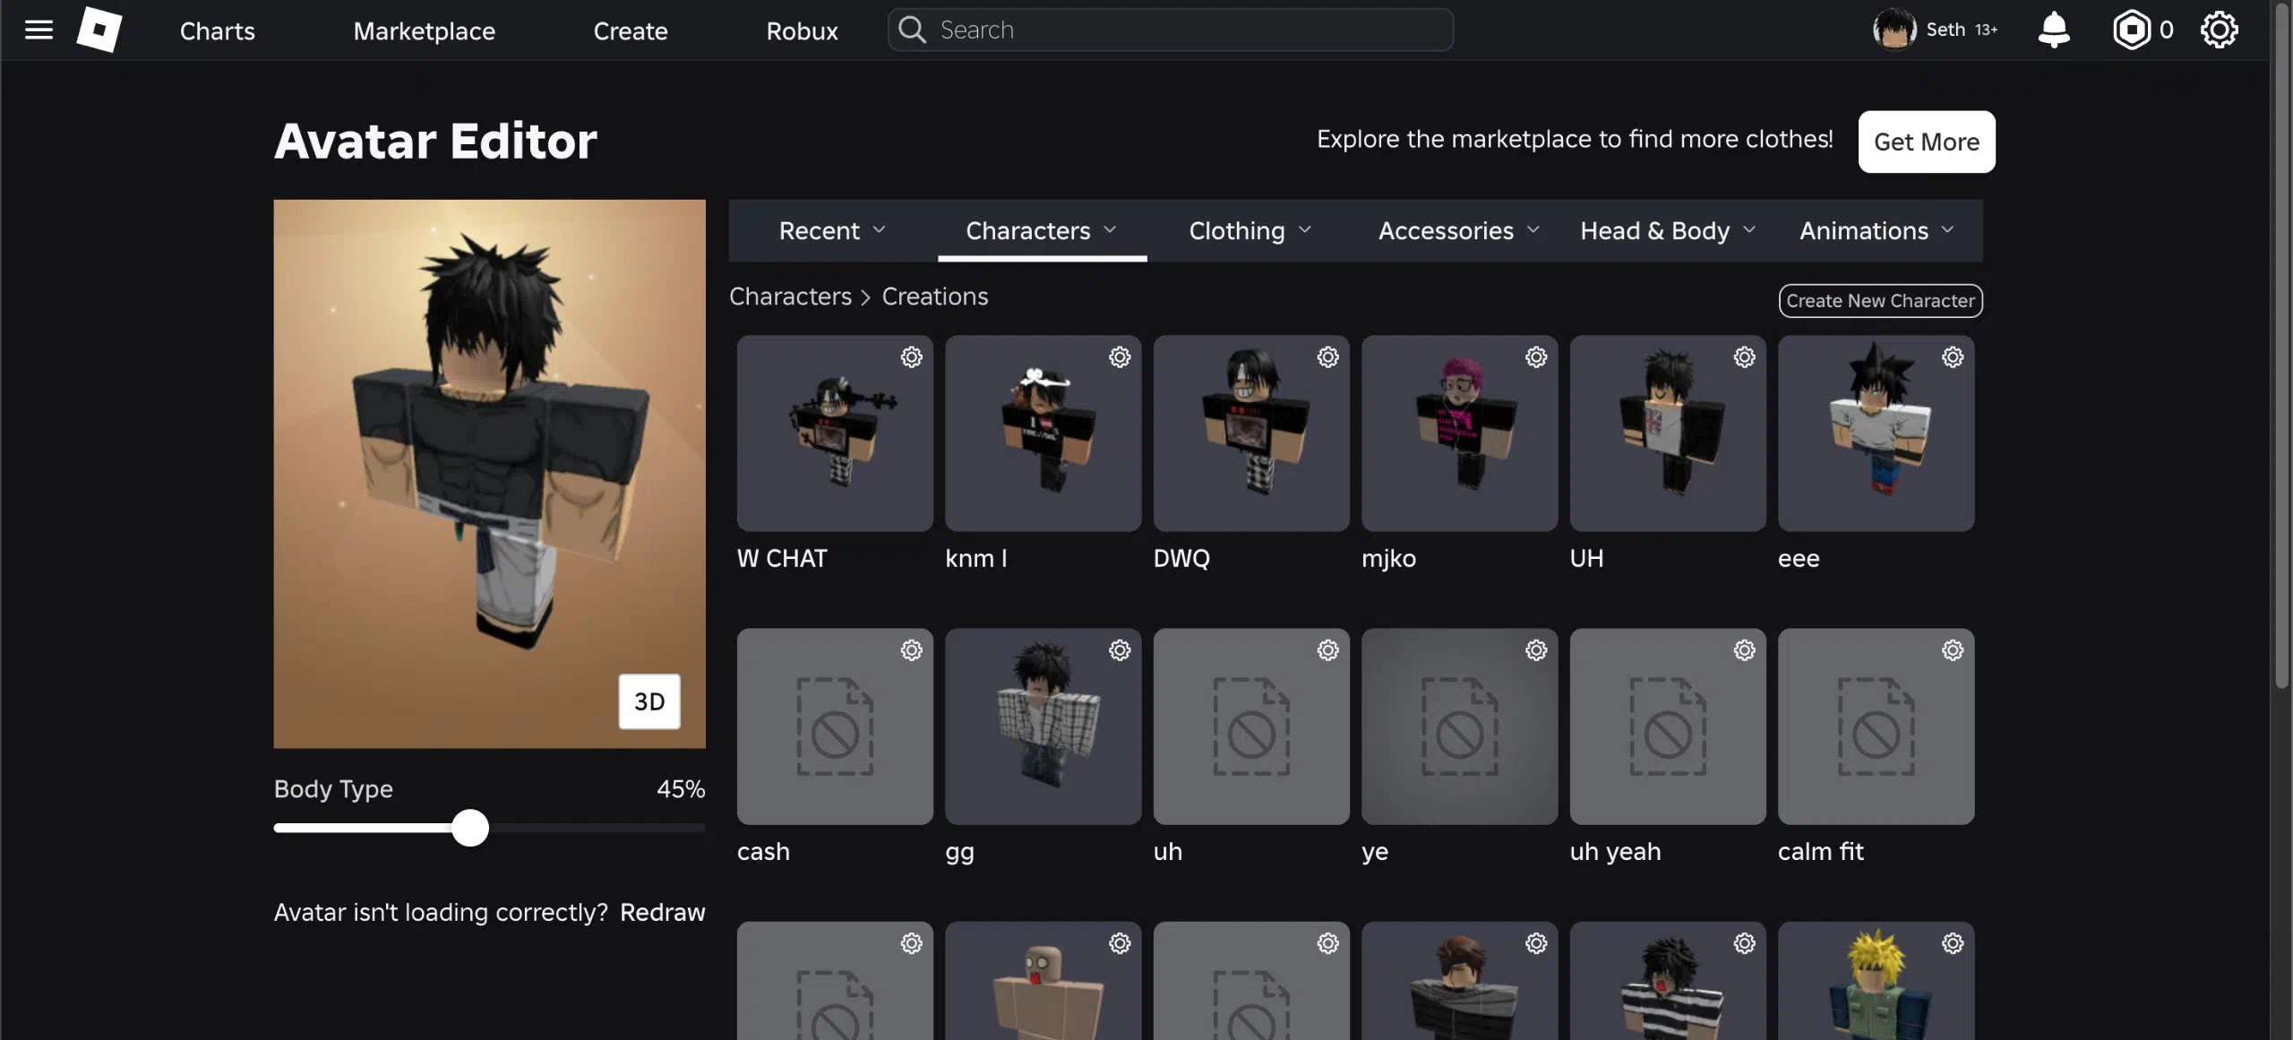2293x1040 pixels.
Task: Click the page vertical scrollbar
Action: pyautogui.click(x=2281, y=345)
